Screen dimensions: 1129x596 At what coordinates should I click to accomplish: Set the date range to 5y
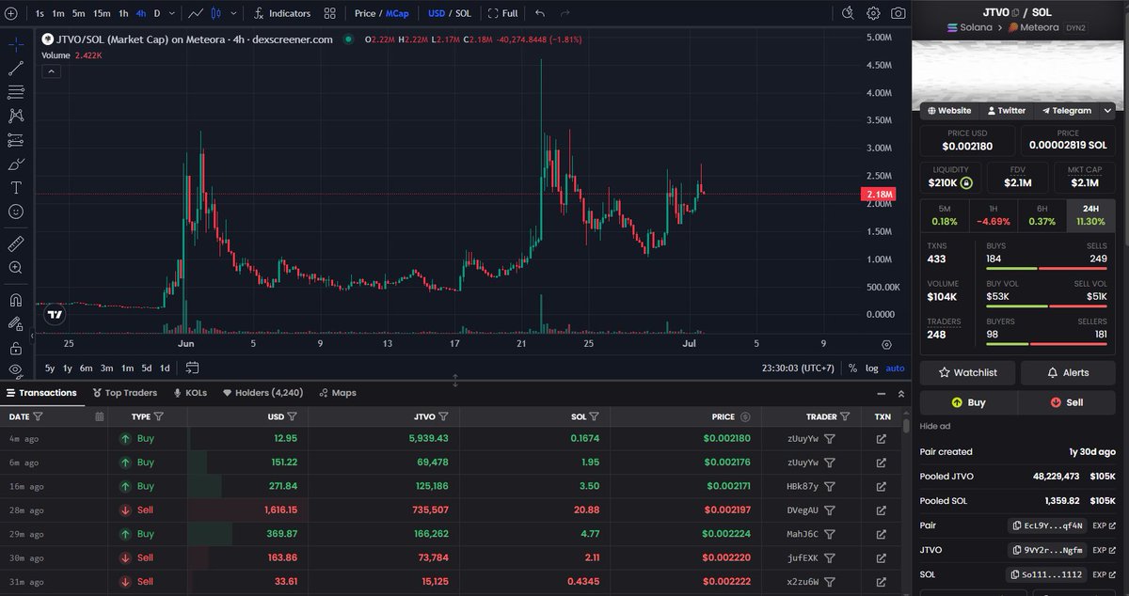(50, 369)
